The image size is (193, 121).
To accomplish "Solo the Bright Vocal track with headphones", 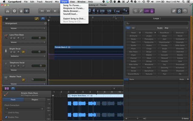I will coord(15,52).
